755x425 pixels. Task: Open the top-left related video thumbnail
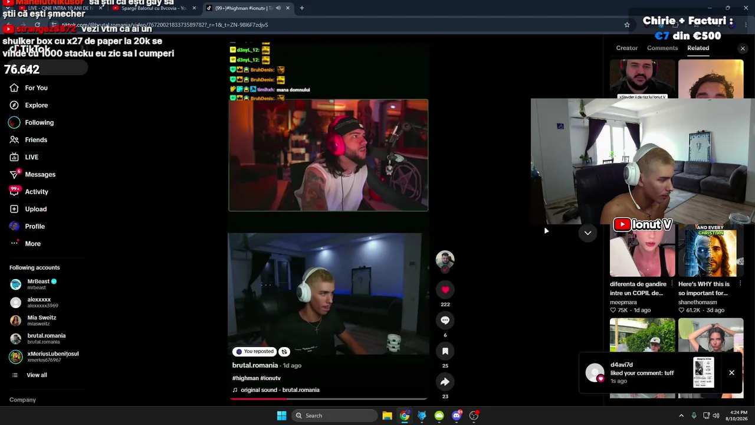point(642,79)
